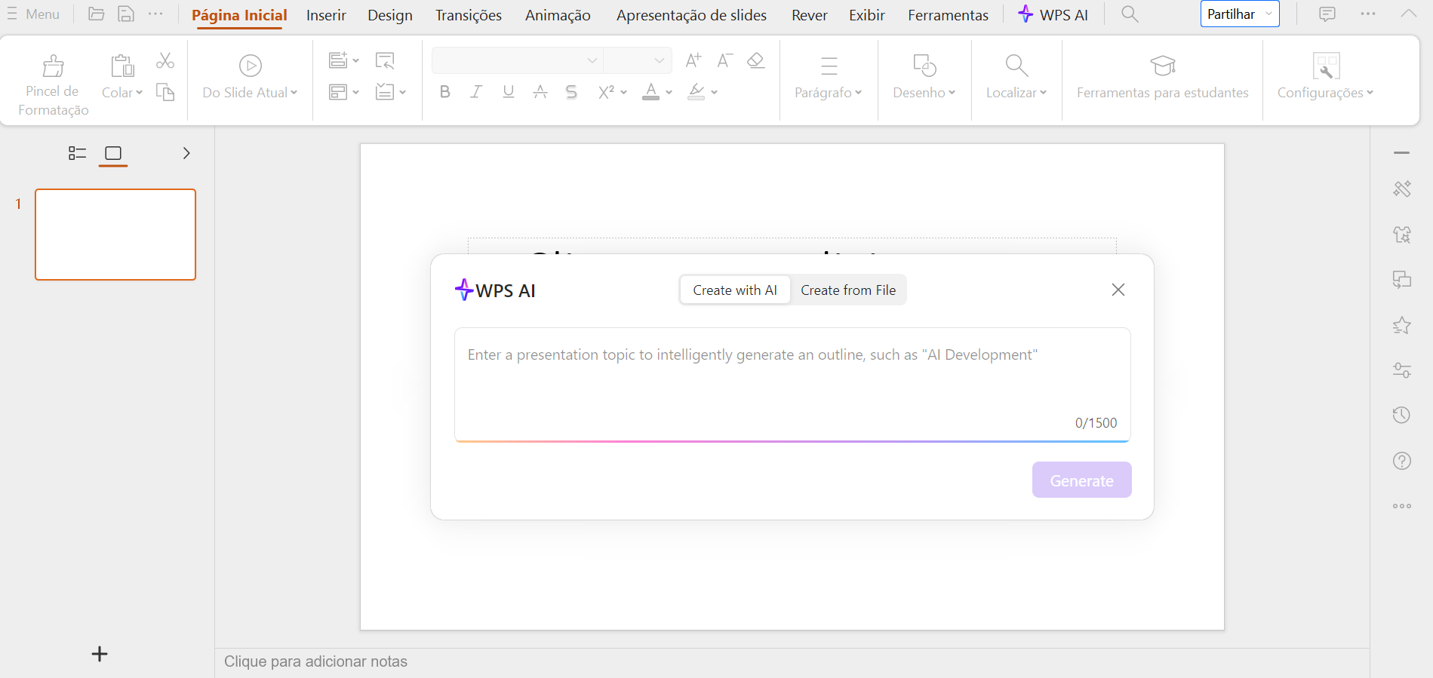Open font color dropdown arrow
This screenshot has height=678, width=1433.
click(x=669, y=92)
